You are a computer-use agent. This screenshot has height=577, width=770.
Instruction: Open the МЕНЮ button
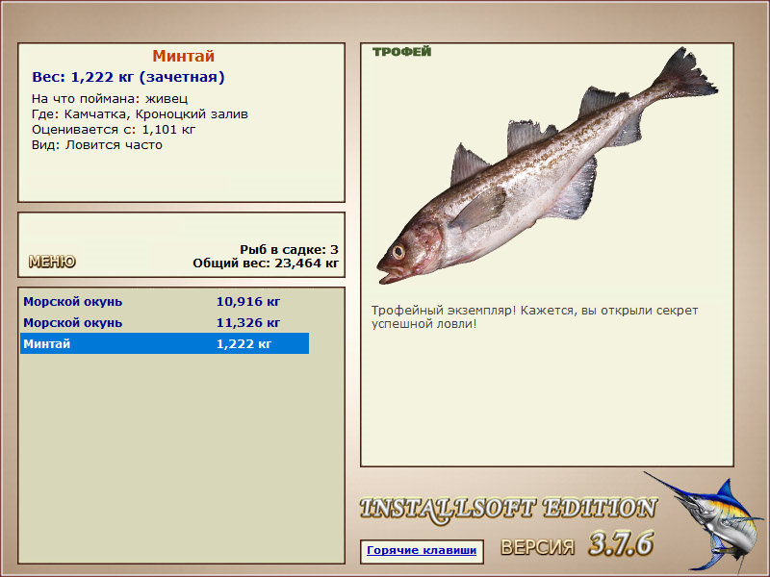pyautogui.click(x=52, y=262)
